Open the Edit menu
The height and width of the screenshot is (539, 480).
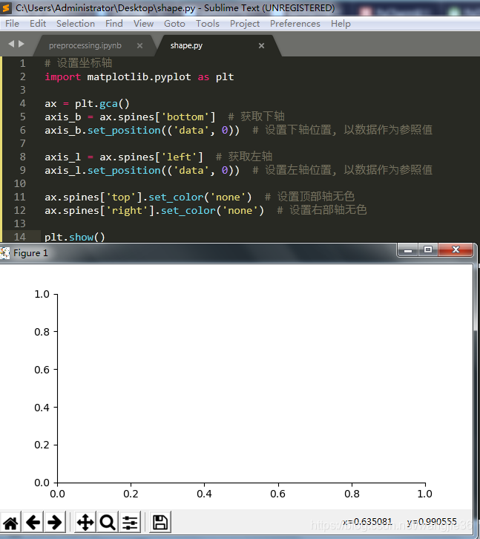pyautogui.click(x=38, y=23)
